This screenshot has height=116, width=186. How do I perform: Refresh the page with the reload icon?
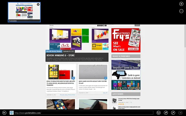click(158, 113)
